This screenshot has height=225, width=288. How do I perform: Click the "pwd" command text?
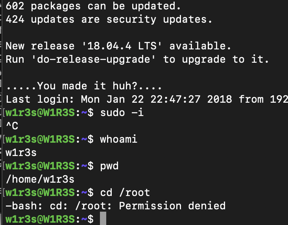tap(109, 166)
